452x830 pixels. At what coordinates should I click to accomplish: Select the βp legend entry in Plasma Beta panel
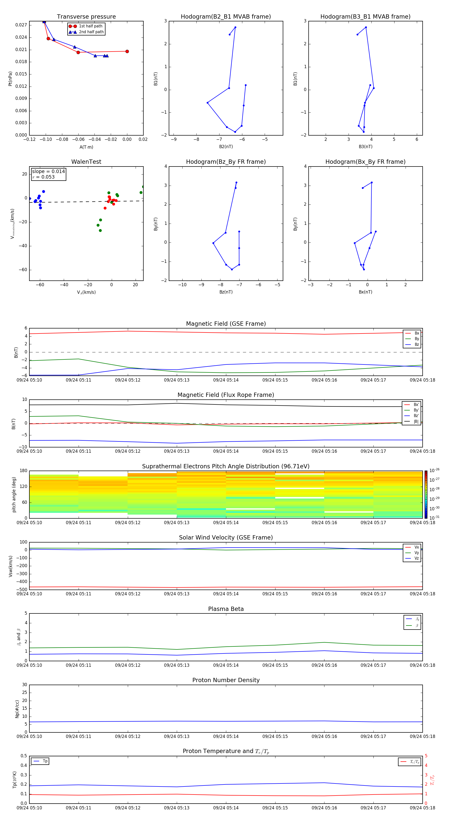coord(412,619)
